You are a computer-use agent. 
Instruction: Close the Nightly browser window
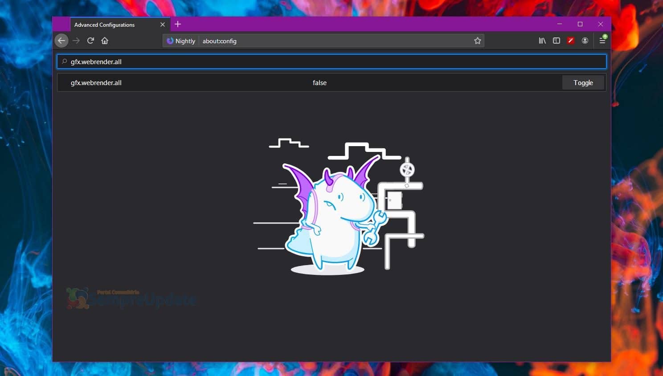(601, 24)
